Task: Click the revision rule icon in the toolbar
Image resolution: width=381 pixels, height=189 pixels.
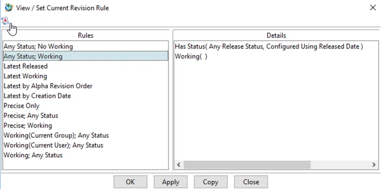Action: pyautogui.click(x=5, y=21)
